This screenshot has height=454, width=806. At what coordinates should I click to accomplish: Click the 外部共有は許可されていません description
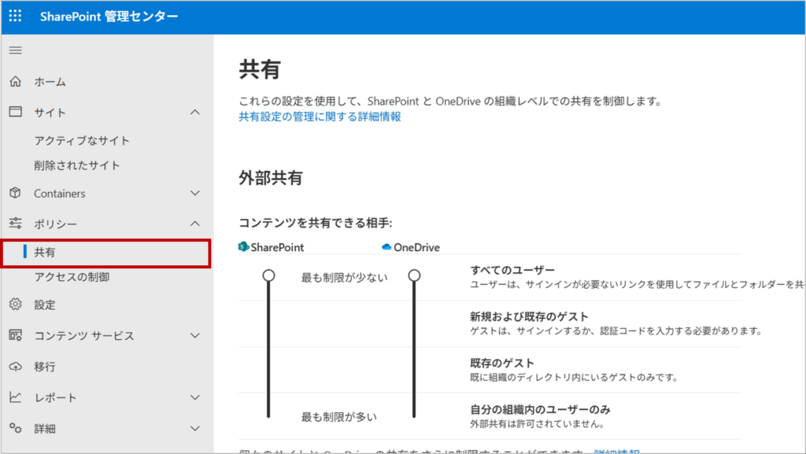tap(537, 423)
